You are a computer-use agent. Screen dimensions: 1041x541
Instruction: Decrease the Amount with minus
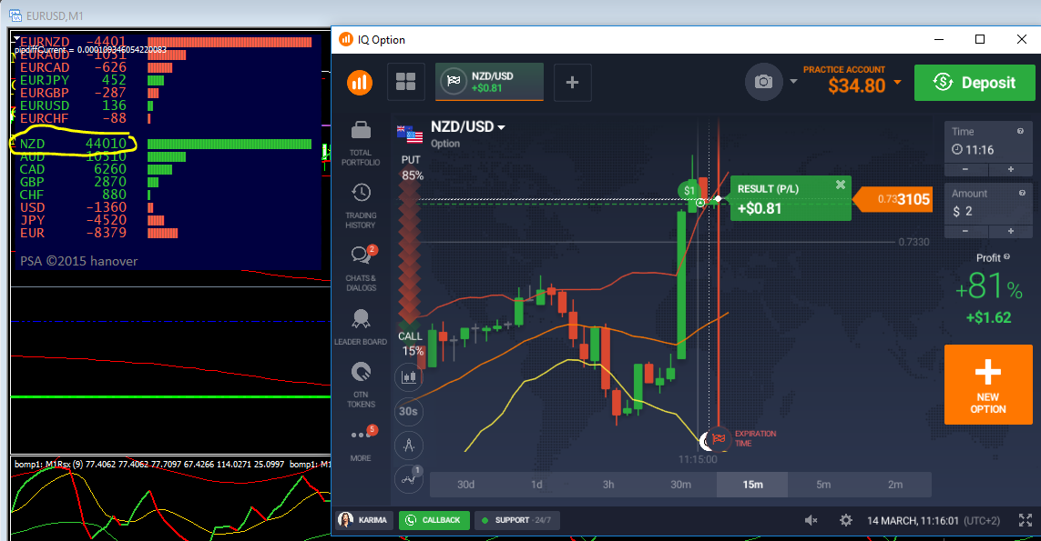point(966,231)
